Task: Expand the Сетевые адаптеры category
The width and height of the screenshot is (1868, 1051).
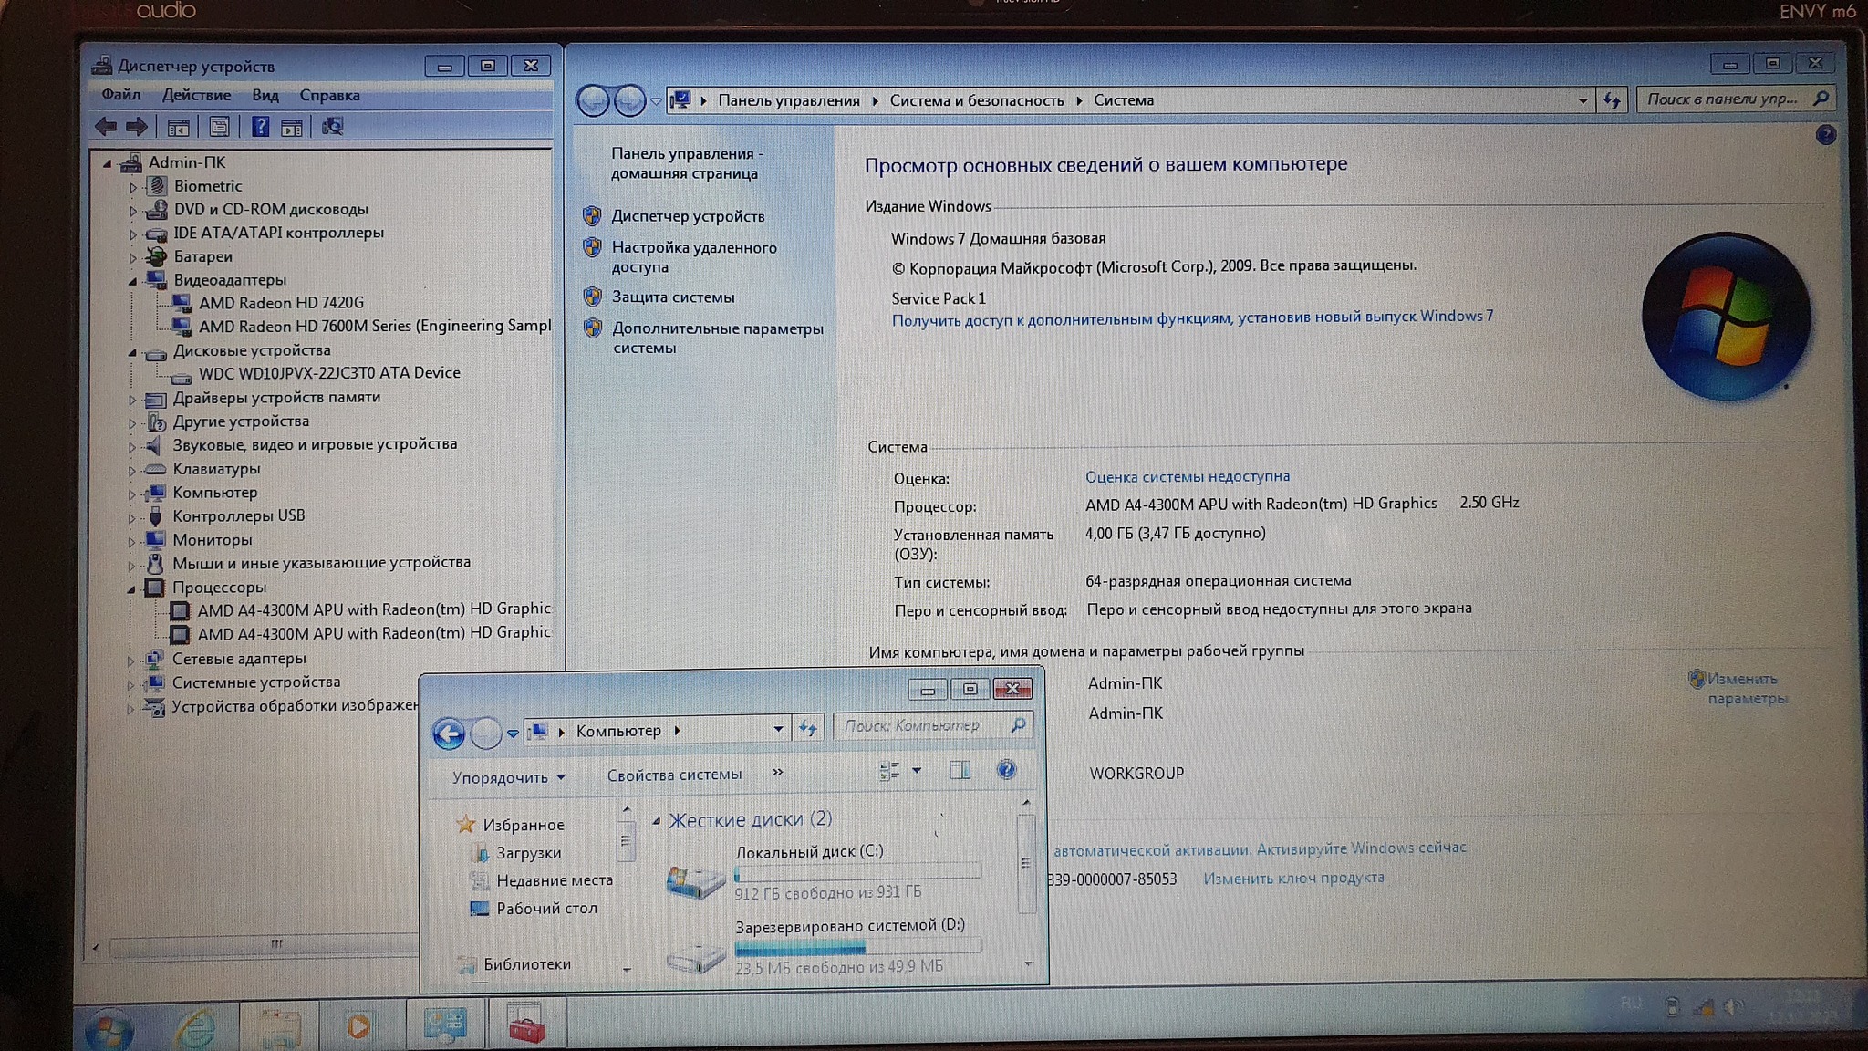Action: coord(131,660)
